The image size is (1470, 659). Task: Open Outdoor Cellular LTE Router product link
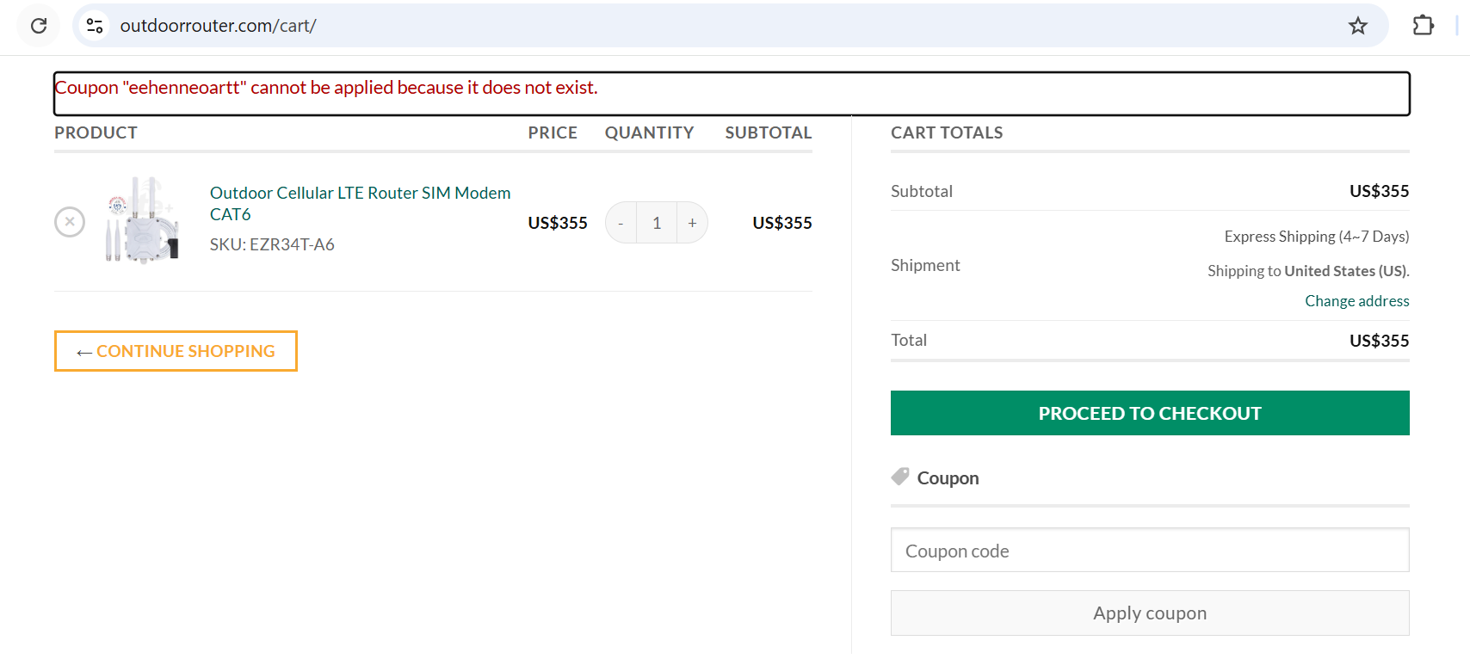click(360, 203)
